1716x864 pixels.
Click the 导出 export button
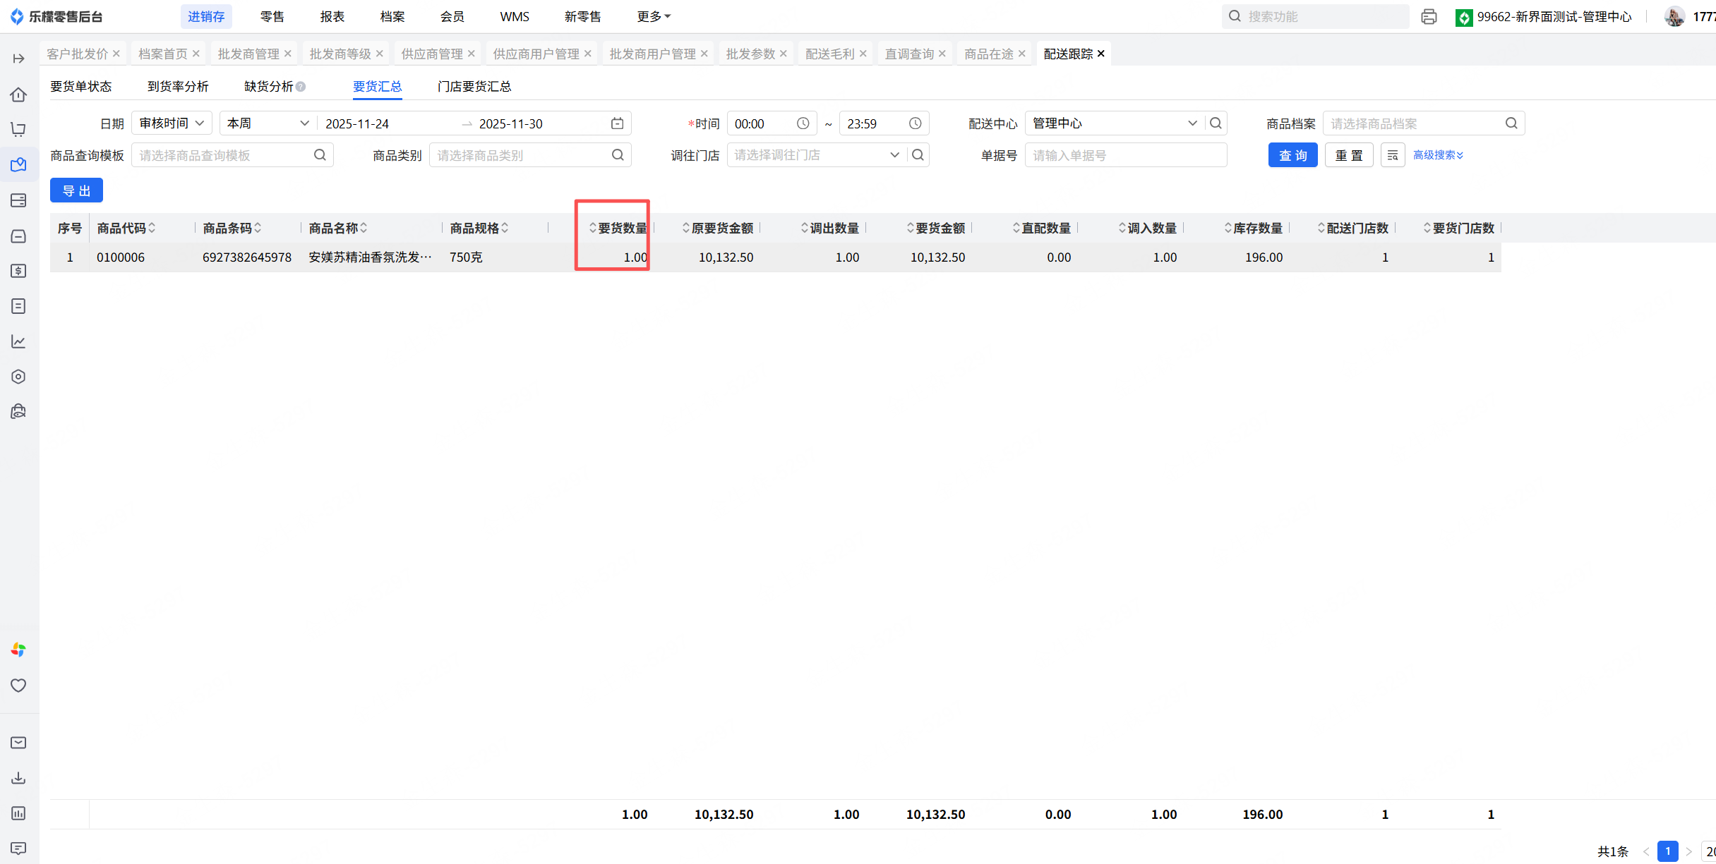[76, 190]
